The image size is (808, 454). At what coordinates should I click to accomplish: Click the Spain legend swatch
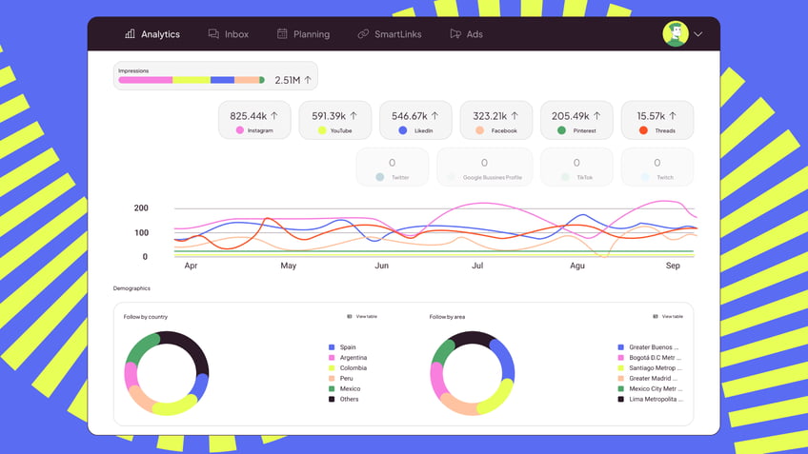click(332, 347)
